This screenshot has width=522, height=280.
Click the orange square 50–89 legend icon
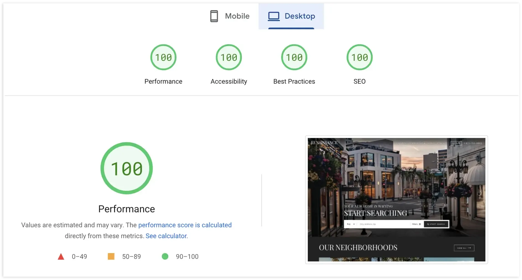click(x=111, y=257)
